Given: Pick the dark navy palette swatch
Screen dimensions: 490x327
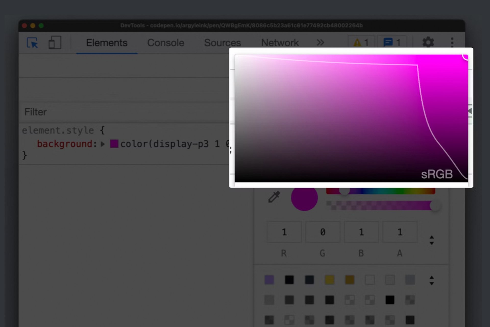Looking at the screenshot, I should click(x=309, y=280).
